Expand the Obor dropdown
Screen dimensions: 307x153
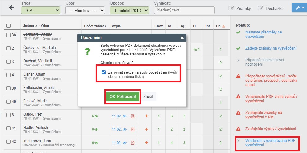[x=85, y=10]
